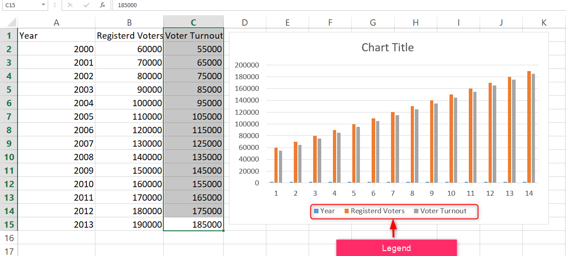
Task: Select column B header
Action: click(x=129, y=22)
